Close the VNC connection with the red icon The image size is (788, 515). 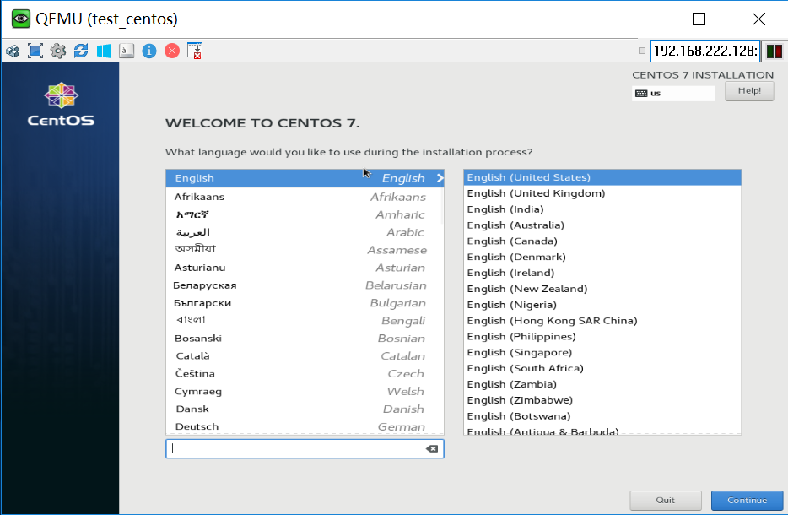pyautogui.click(x=171, y=51)
